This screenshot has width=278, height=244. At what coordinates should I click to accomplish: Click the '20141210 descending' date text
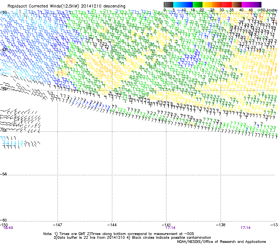(x=103, y=6)
